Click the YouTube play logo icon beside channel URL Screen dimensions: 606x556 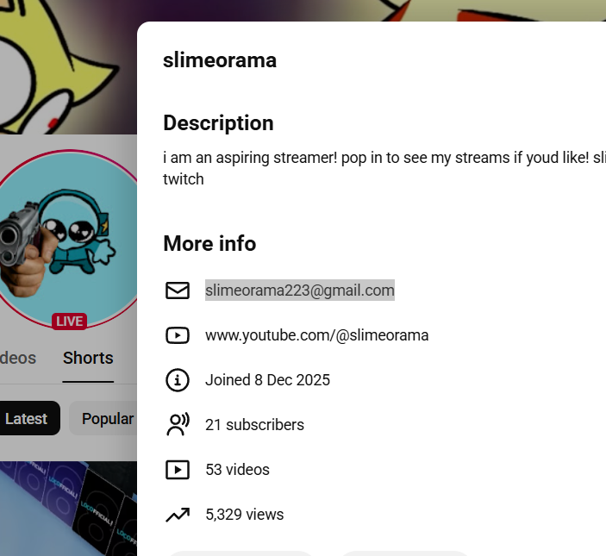coord(178,335)
